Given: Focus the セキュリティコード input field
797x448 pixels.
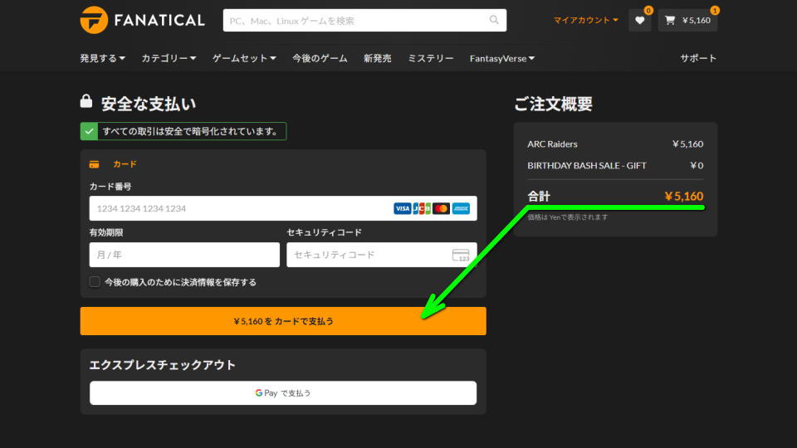Looking at the screenshot, I should (382, 255).
